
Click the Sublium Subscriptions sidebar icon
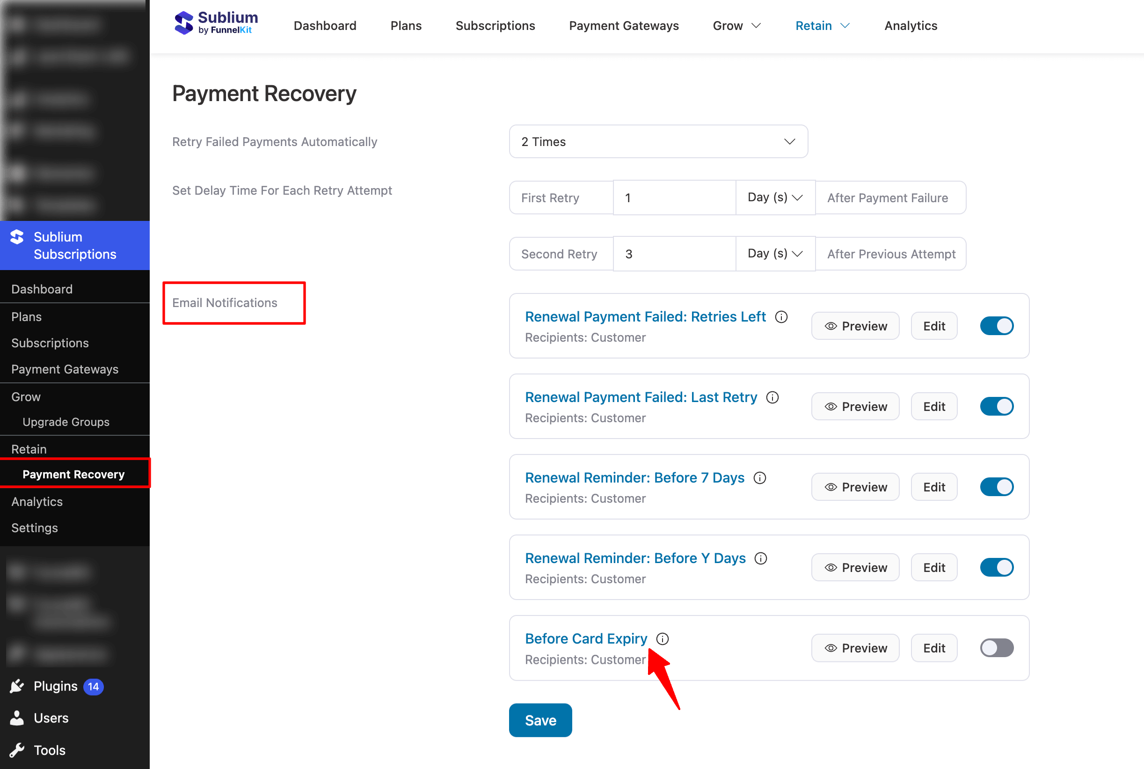point(17,237)
